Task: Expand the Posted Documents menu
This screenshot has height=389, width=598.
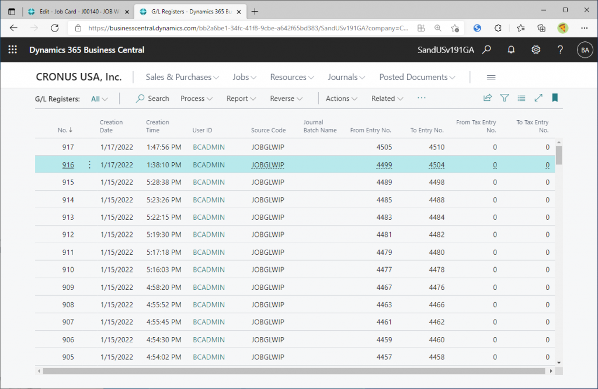Action: (417, 77)
